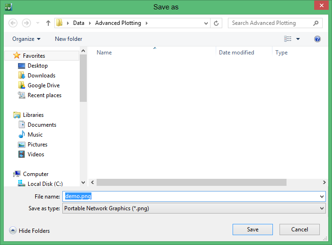The height and width of the screenshot is (245, 332).
Task: Click the Change your view icon
Action: point(288,39)
